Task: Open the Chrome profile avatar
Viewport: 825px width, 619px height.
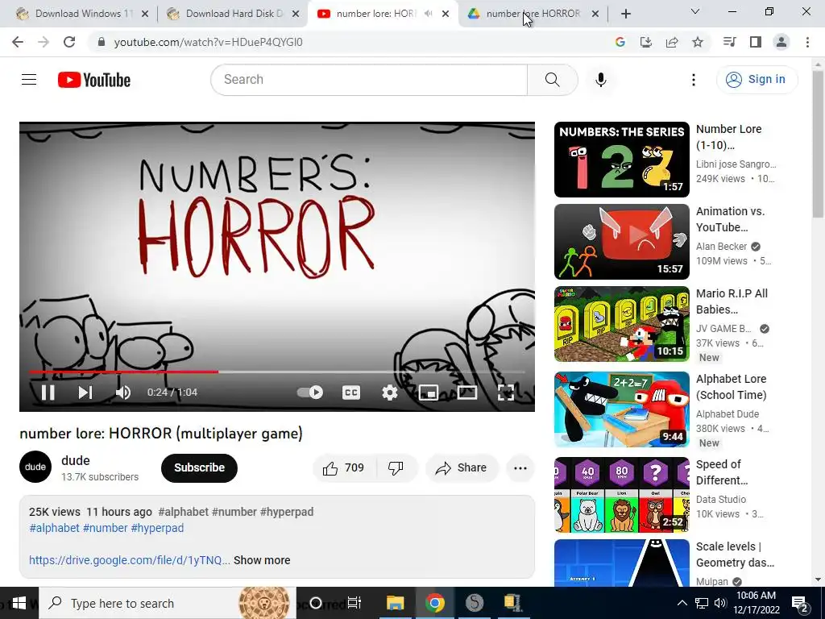Action: [x=781, y=42]
